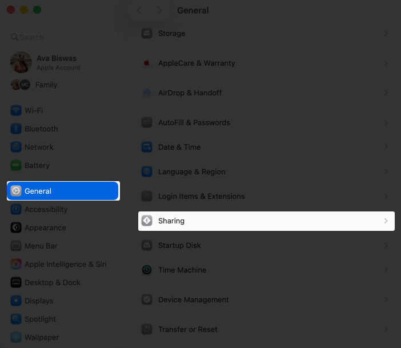This screenshot has height=348, width=401.
Task: Select Displays label in the sidebar
Action: coord(39,301)
